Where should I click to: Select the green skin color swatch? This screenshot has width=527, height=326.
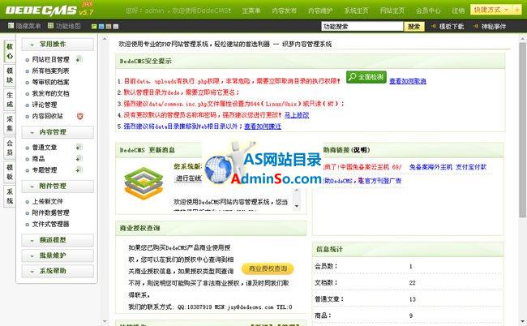tap(94, 27)
